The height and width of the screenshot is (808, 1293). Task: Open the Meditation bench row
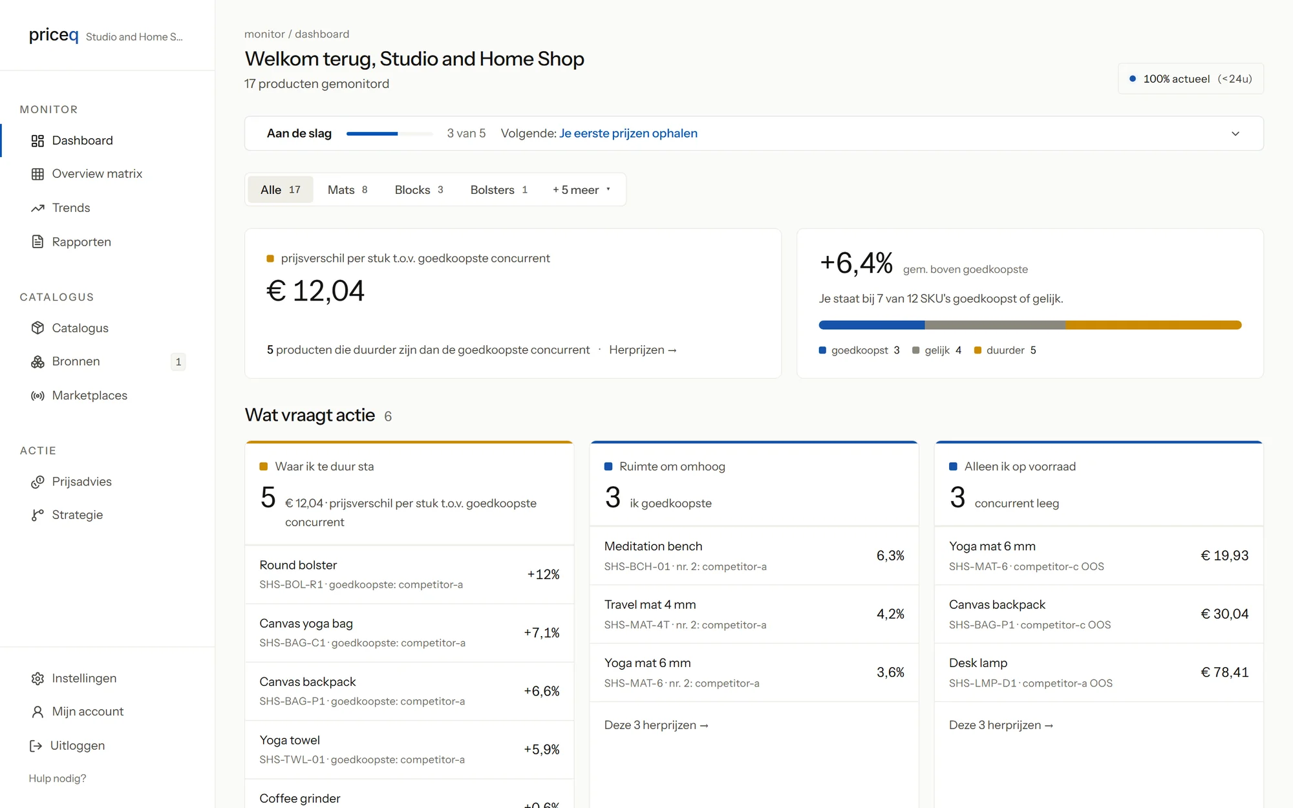(754, 556)
